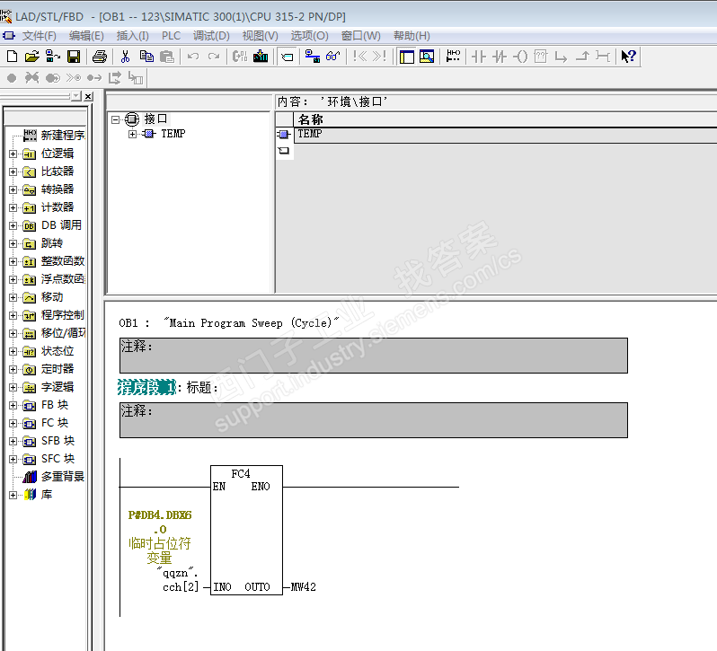
Task: Click the Go to previous error icon
Action: click(x=359, y=57)
